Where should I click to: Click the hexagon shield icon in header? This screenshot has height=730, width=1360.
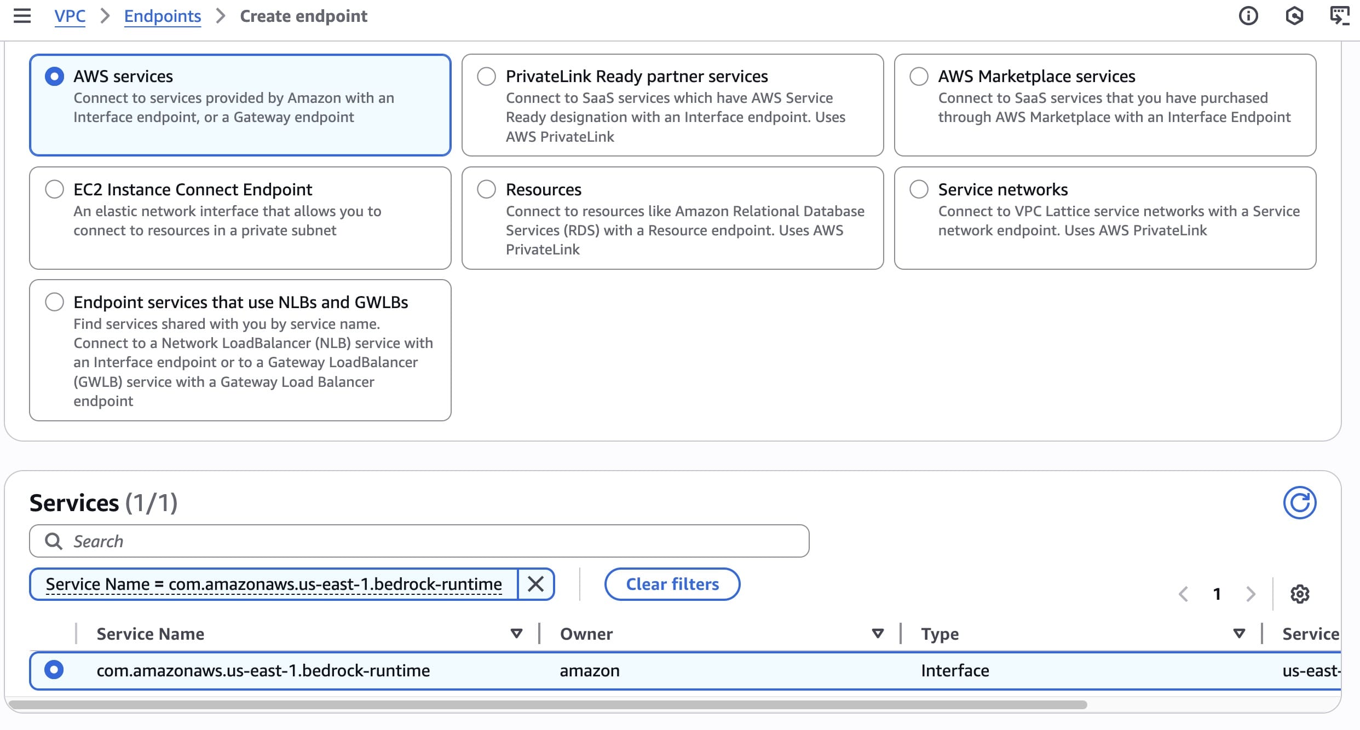[x=1294, y=16]
